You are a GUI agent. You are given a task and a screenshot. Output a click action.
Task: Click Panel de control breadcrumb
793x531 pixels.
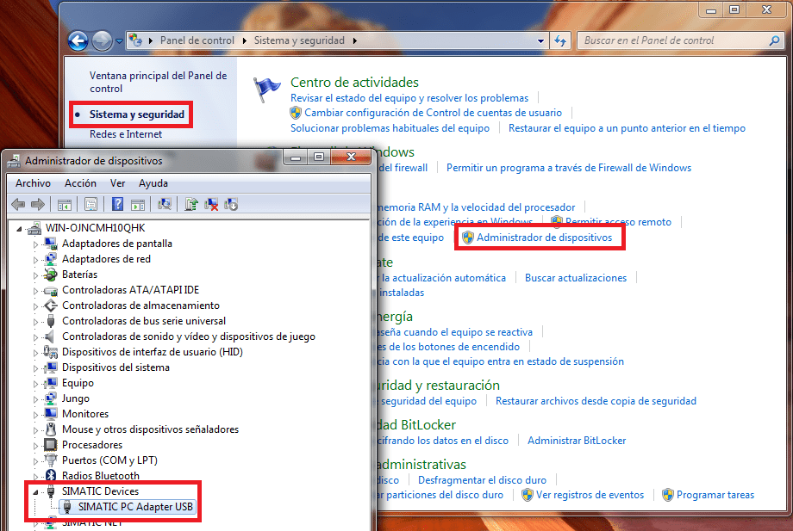(197, 40)
